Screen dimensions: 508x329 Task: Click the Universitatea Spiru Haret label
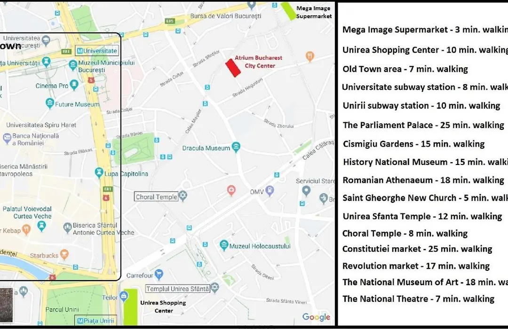point(41,125)
